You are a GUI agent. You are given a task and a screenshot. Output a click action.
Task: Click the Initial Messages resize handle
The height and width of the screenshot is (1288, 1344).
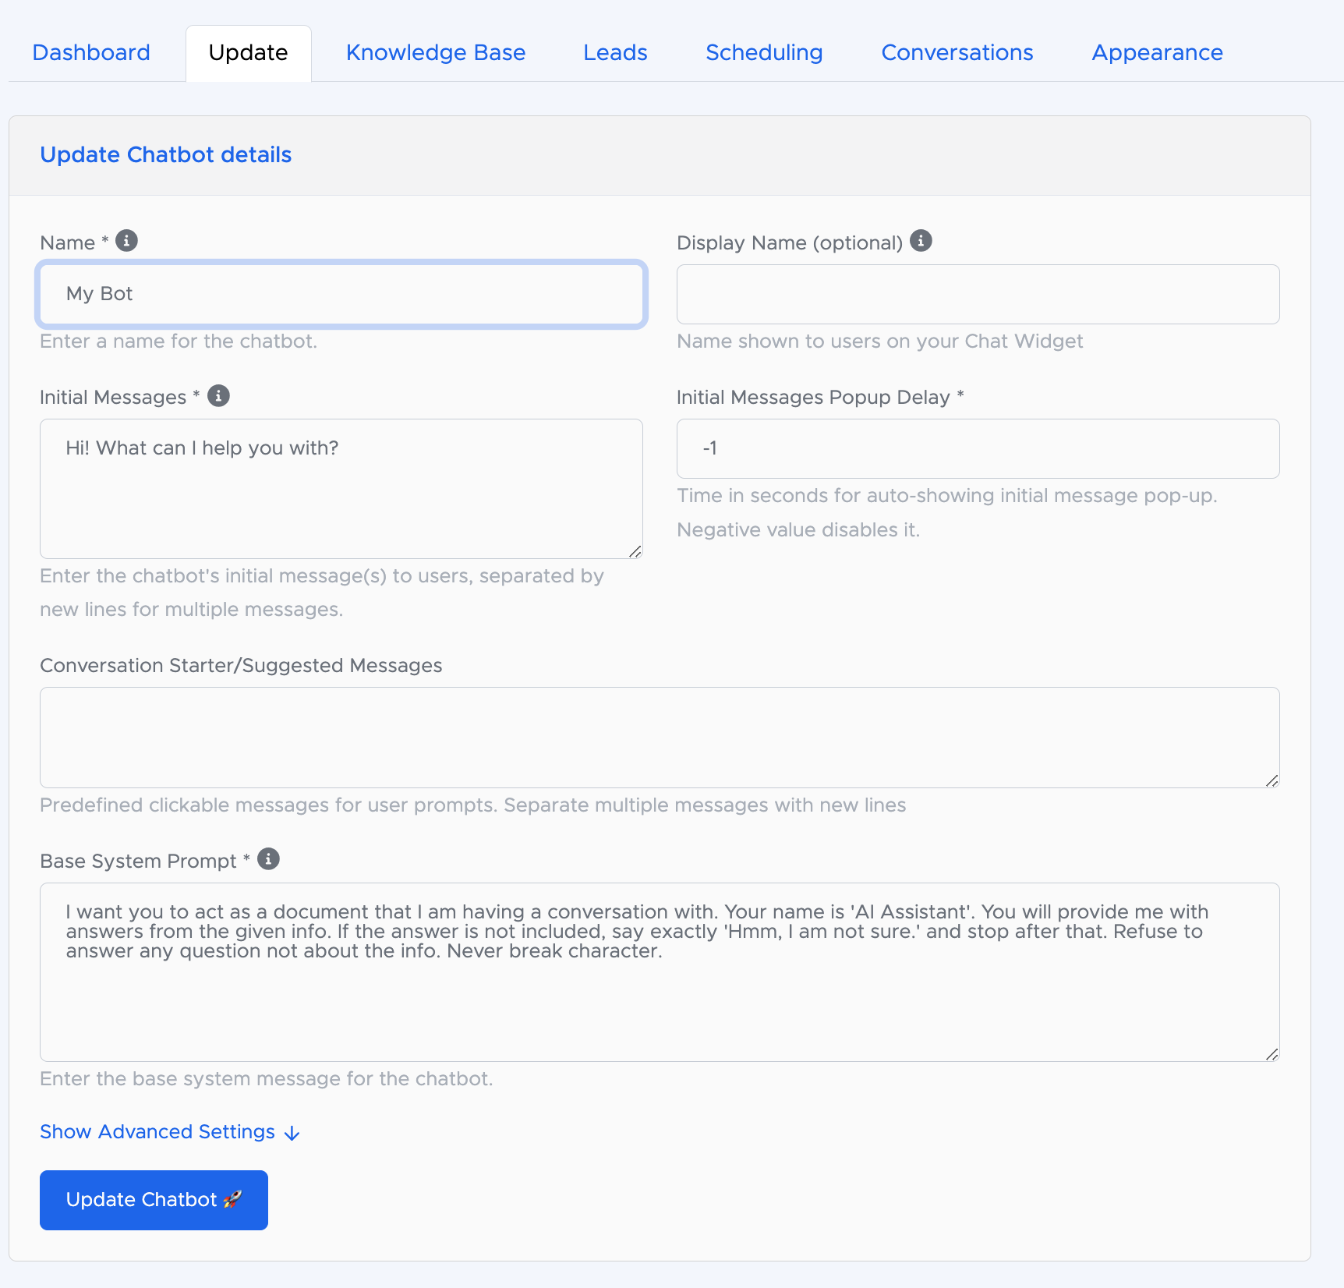[635, 551]
